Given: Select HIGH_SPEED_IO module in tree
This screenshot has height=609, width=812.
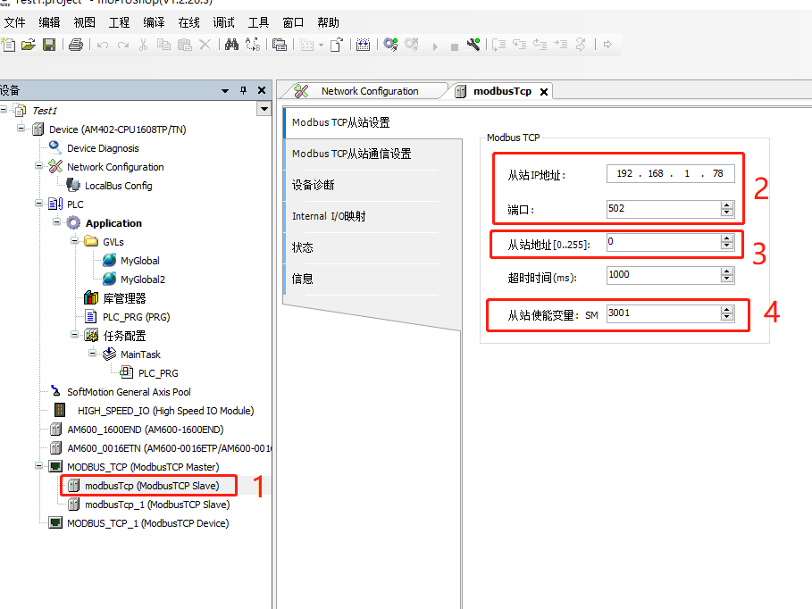Looking at the screenshot, I should 166,411.
